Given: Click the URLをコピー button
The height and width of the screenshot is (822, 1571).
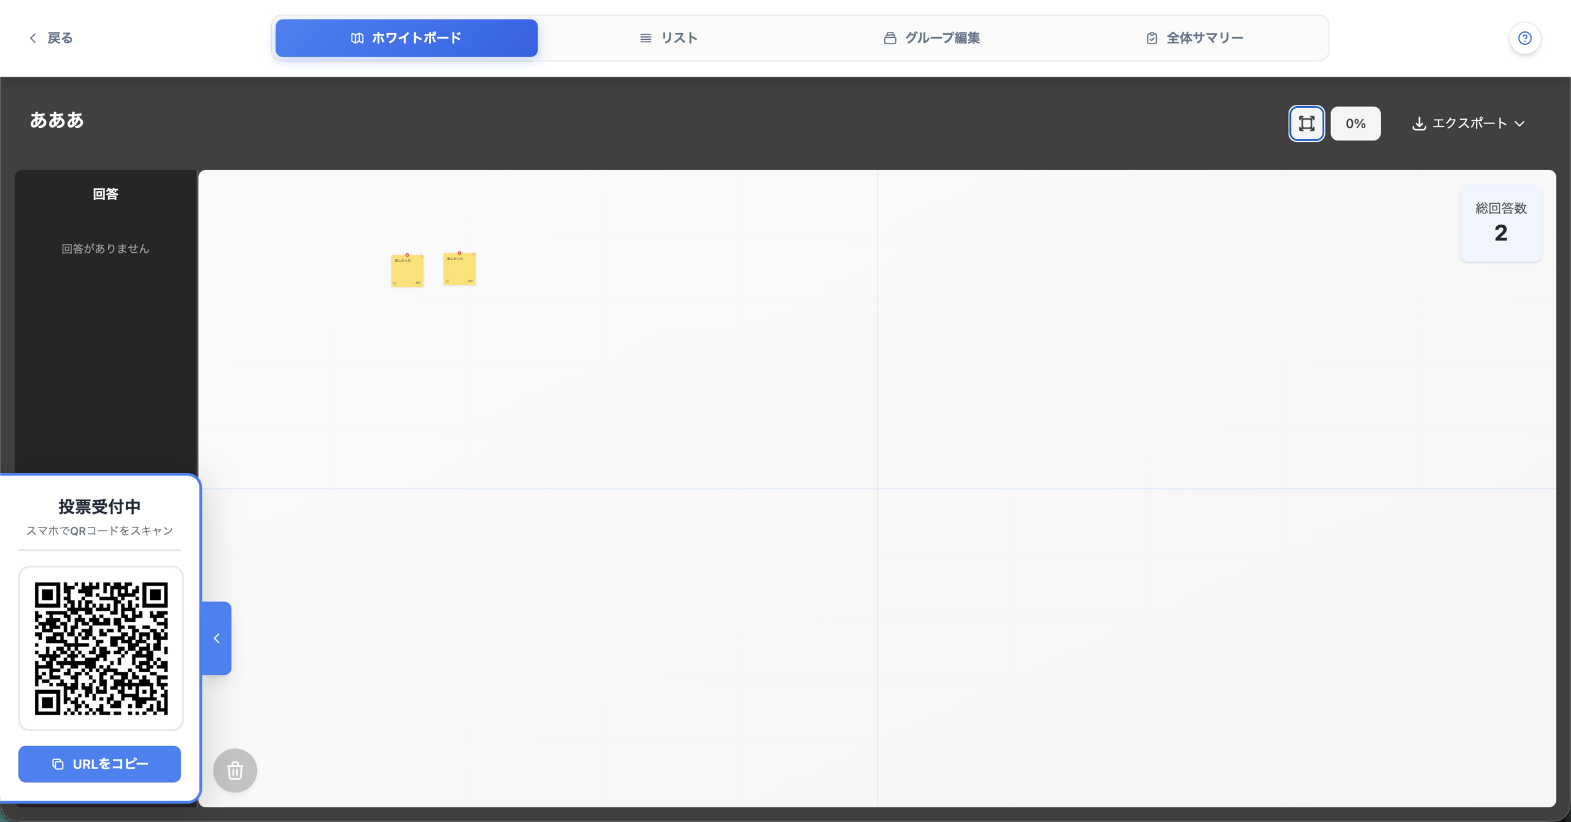Looking at the screenshot, I should 99,764.
